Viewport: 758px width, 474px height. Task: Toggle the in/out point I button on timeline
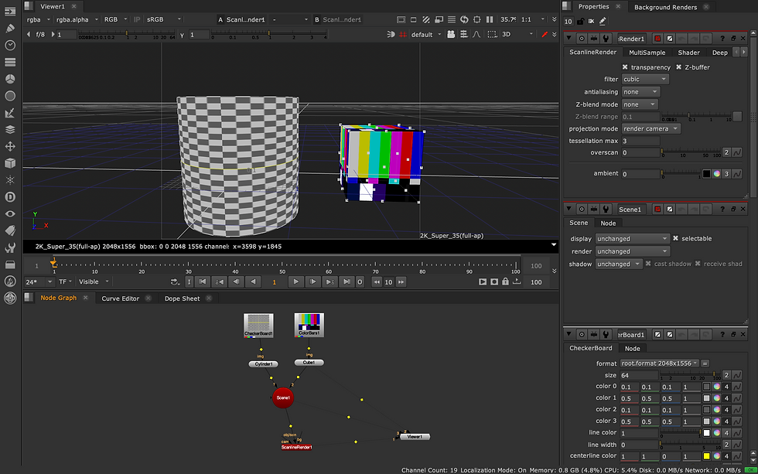pos(189,281)
